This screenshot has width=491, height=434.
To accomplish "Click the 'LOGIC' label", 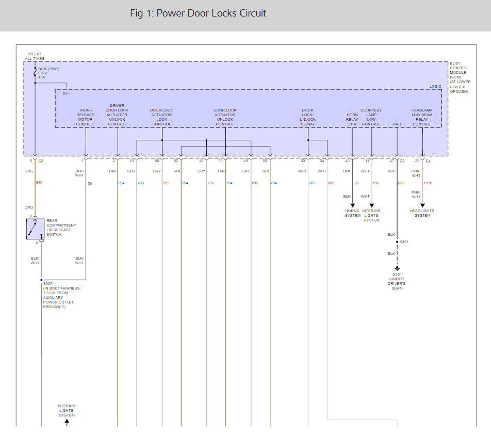I will [x=435, y=87].
